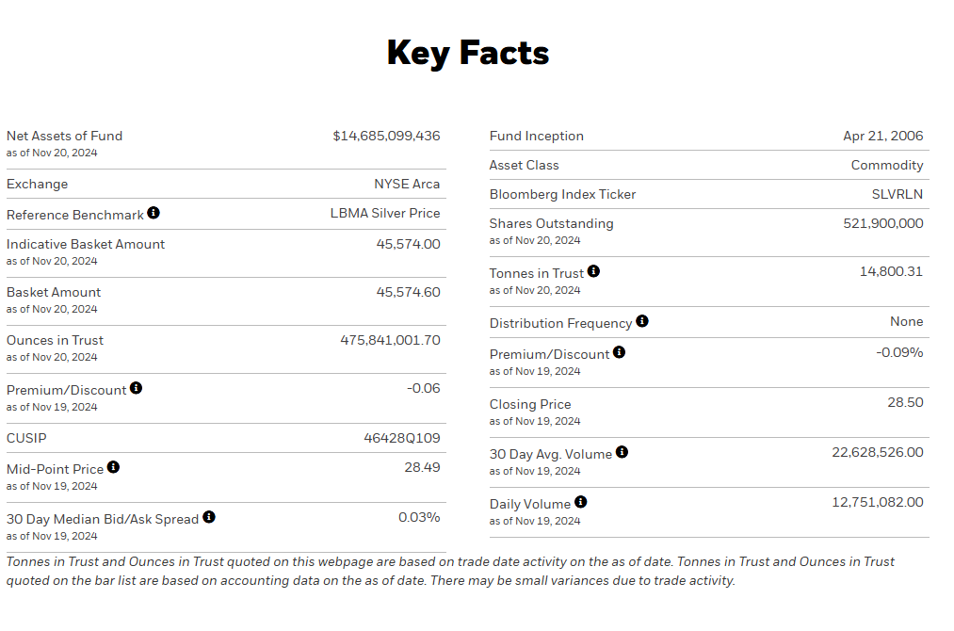Select the Net Assets value $14,685,099,436

(x=386, y=137)
